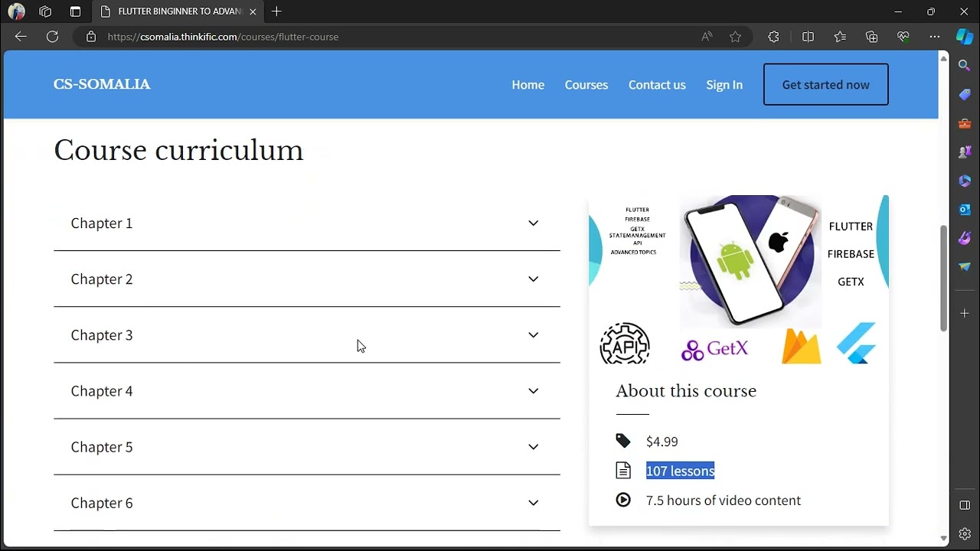Open the tools briefcase sidebar icon
Screen dimensions: 980x551
pyautogui.click(x=965, y=123)
